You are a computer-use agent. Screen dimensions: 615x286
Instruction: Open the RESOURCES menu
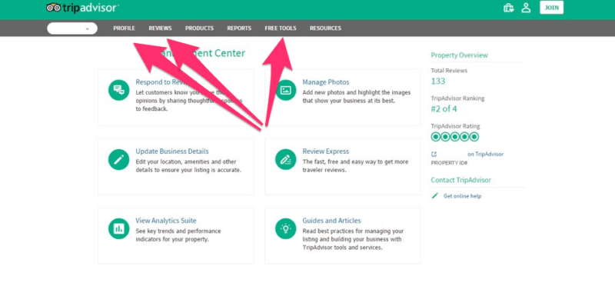325,28
